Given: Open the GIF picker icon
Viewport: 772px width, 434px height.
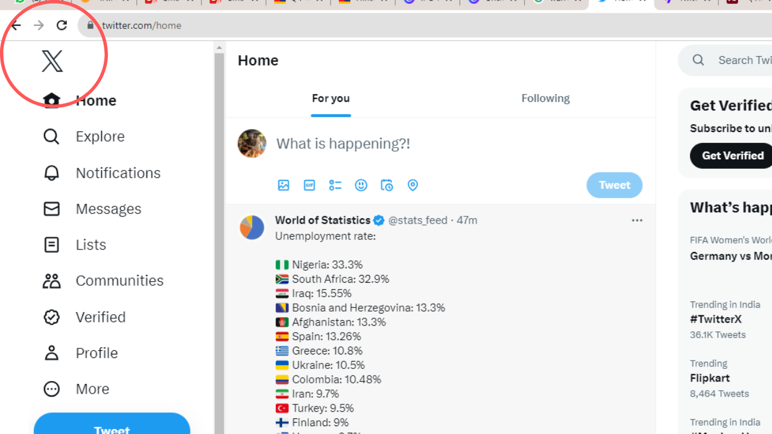Looking at the screenshot, I should pos(309,185).
